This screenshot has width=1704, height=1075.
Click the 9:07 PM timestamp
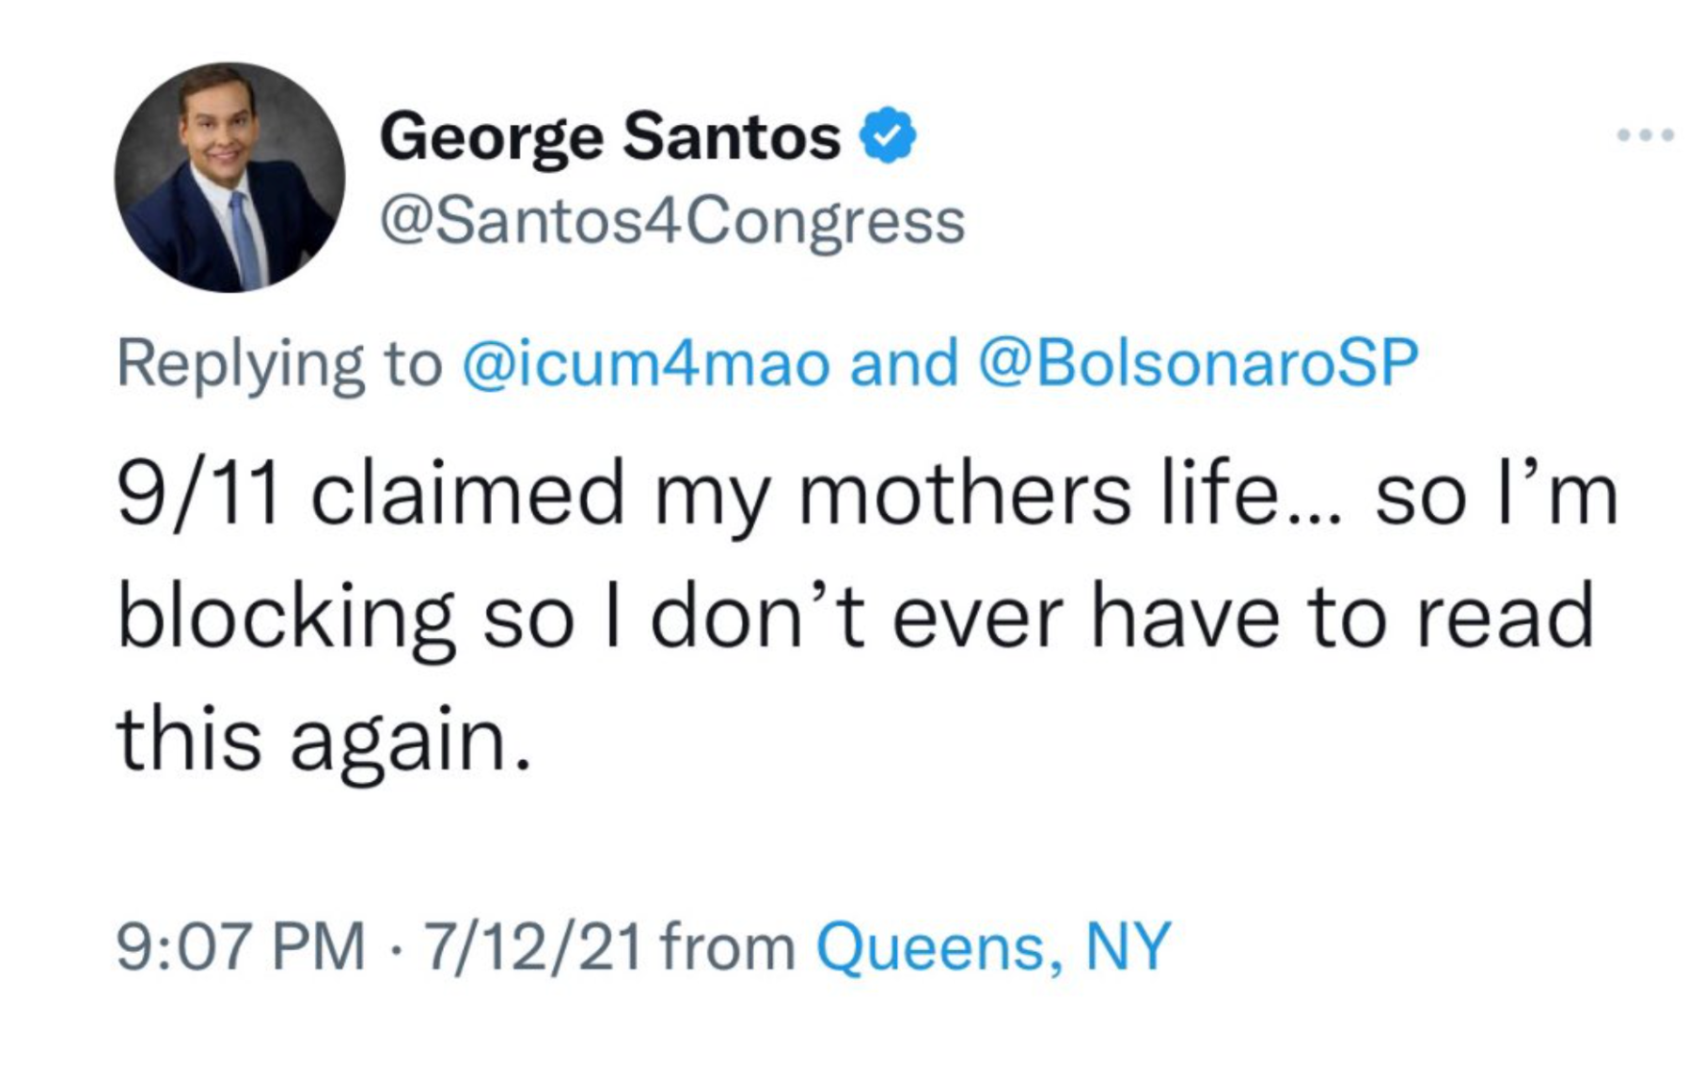241,946
